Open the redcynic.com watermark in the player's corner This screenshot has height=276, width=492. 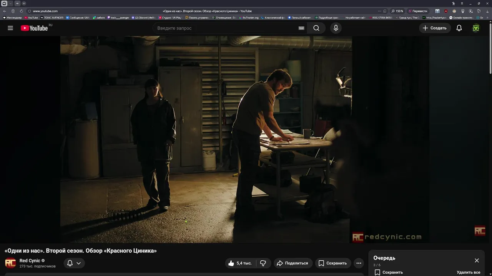pos(387,237)
